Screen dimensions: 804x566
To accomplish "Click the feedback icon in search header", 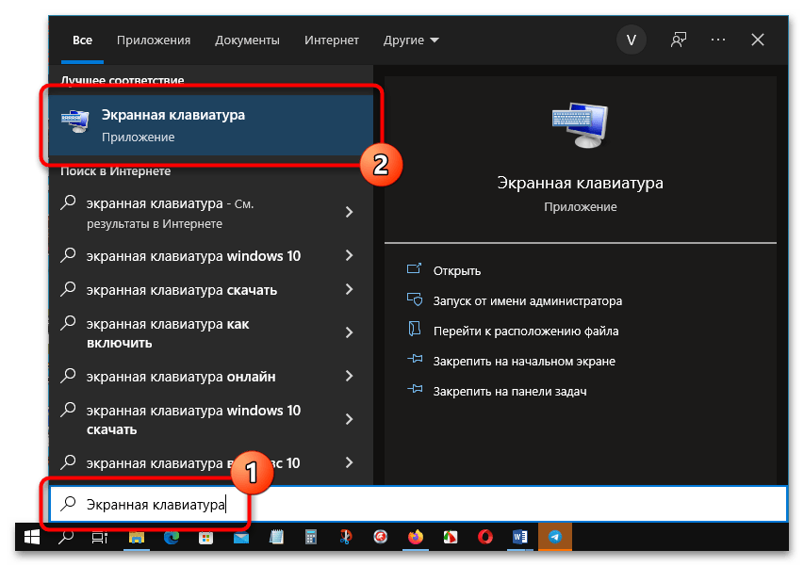I will (678, 40).
